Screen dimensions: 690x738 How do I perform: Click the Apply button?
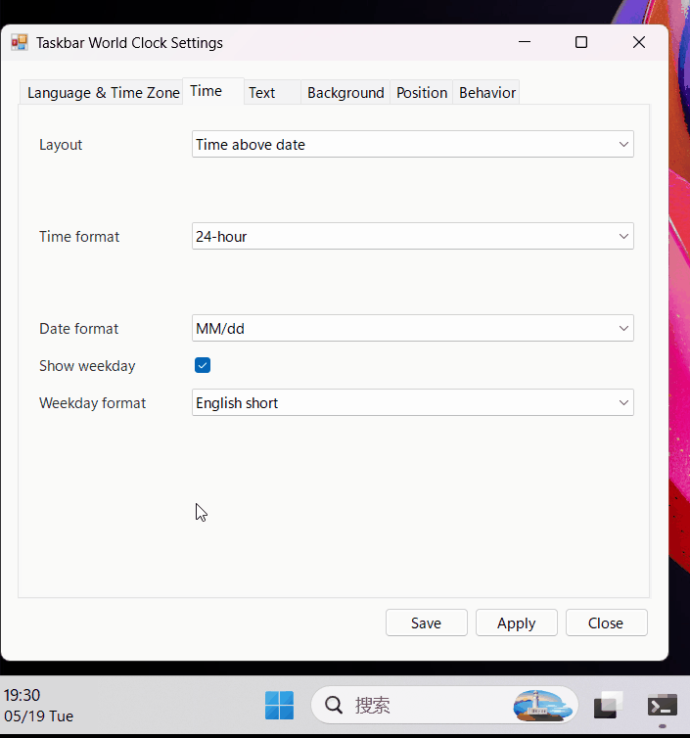(517, 623)
